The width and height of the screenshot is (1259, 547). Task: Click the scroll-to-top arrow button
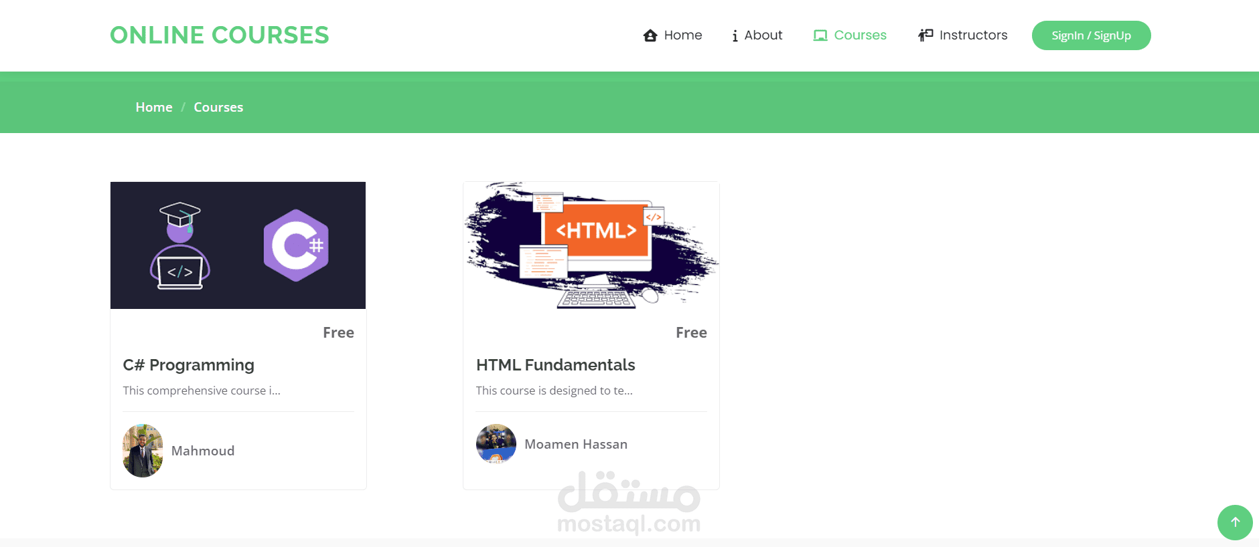[1235, 522]
